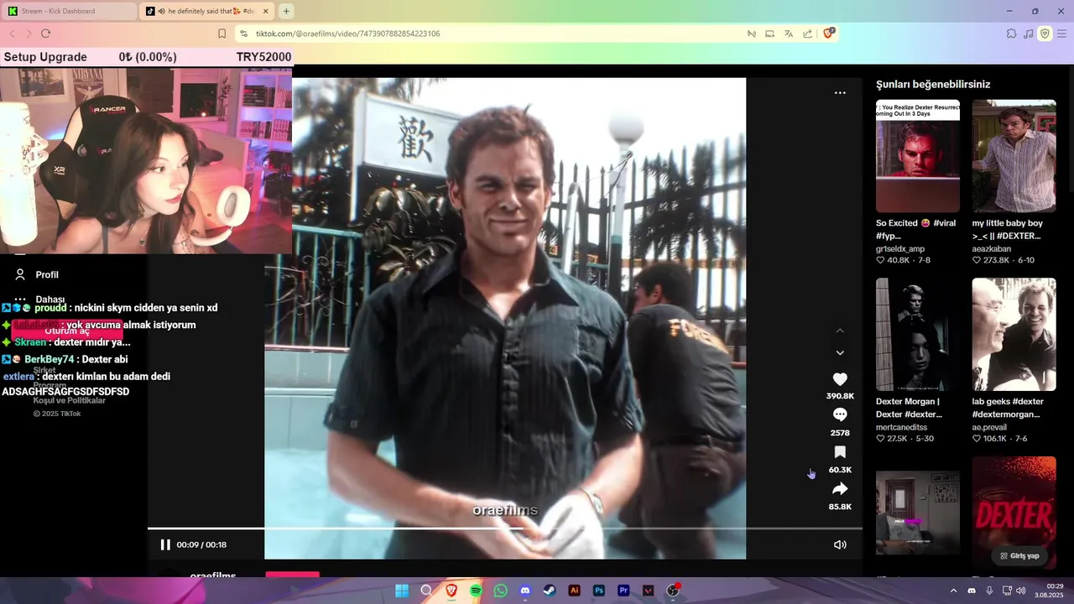Screen dimensions: 1074x604
Task: Go to next video with the down chevron
Action: (840, 353)
